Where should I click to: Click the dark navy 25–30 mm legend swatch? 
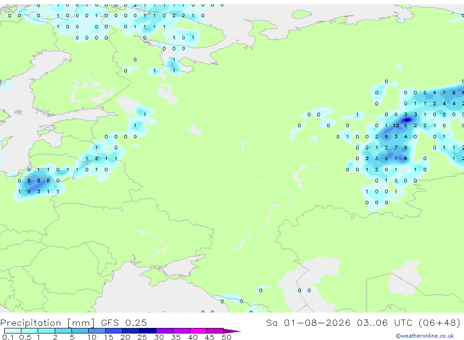point(148,331)
